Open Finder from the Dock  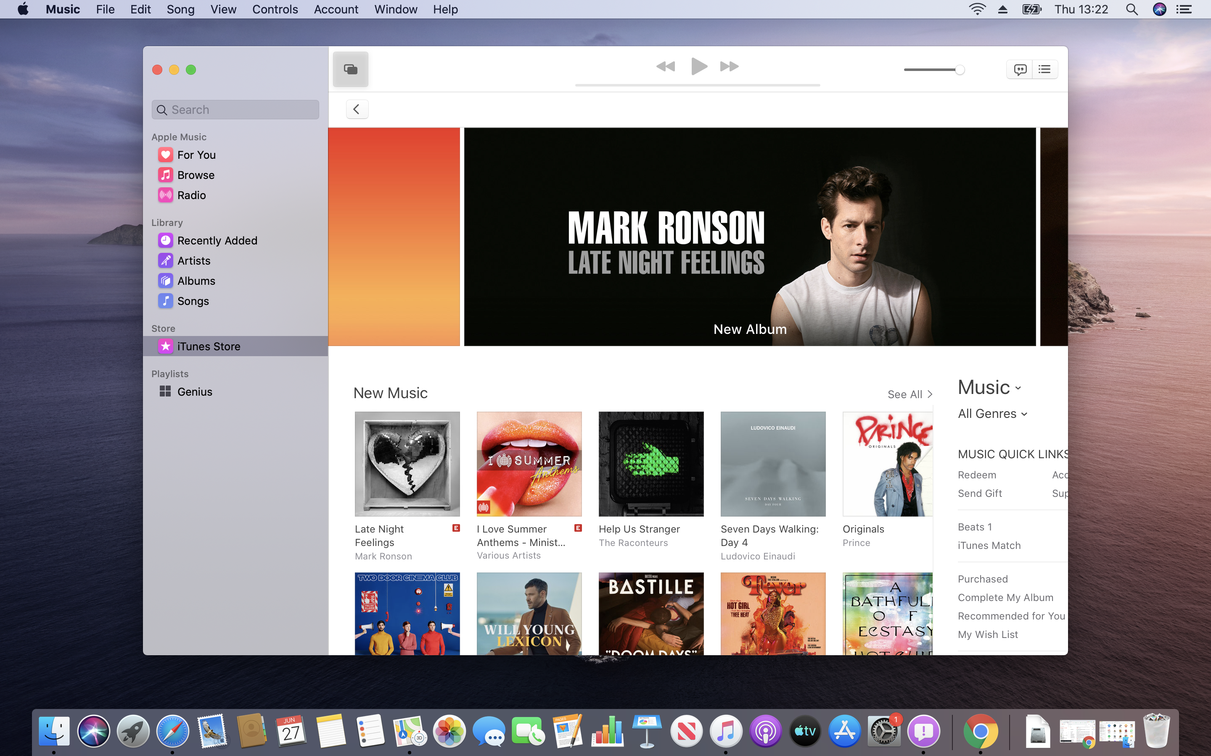pyautogui.click(x=54, y=732)
